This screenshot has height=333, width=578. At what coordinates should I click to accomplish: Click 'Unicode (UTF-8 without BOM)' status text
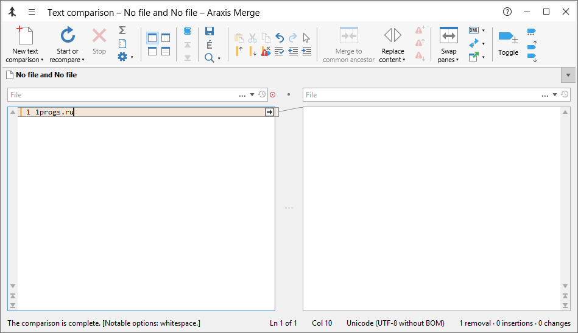pos(395,323)
